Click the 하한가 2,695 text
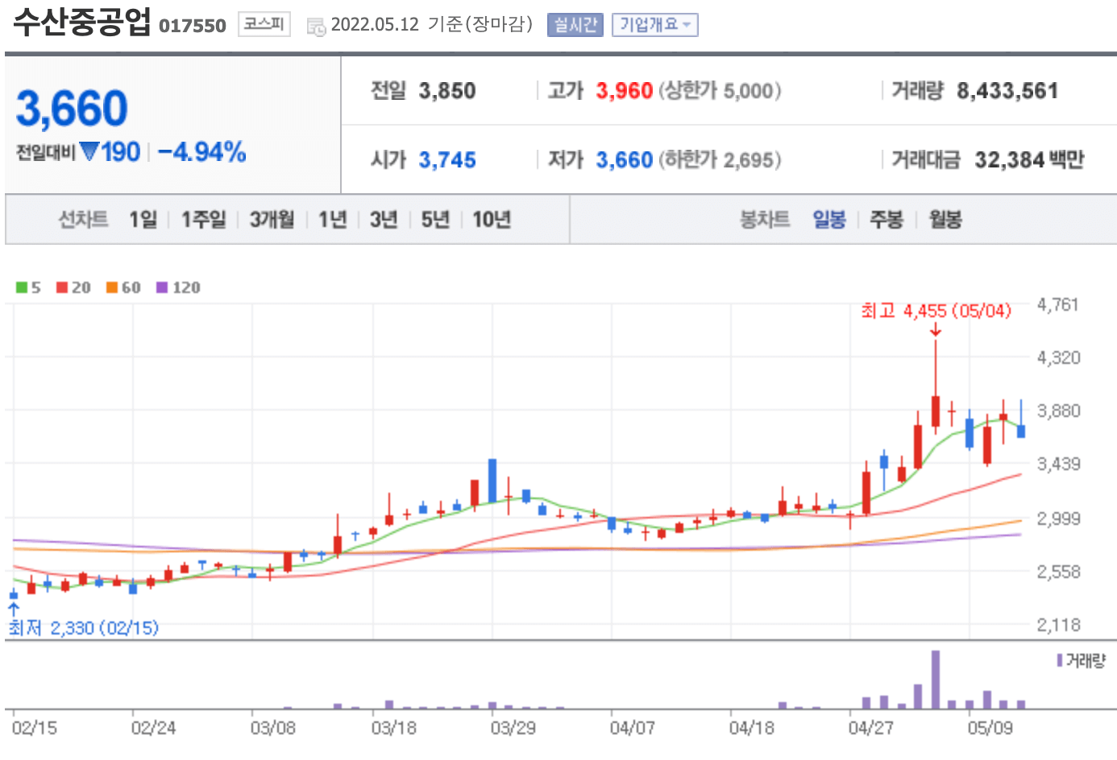The height and width of the screenshot is (760, 1117). tap(720, 159)
